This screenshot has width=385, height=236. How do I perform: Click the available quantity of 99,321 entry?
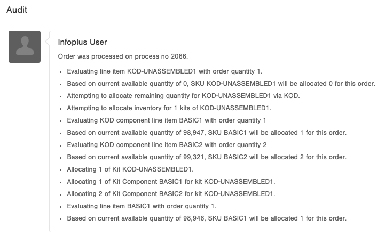tap(207, 157)
